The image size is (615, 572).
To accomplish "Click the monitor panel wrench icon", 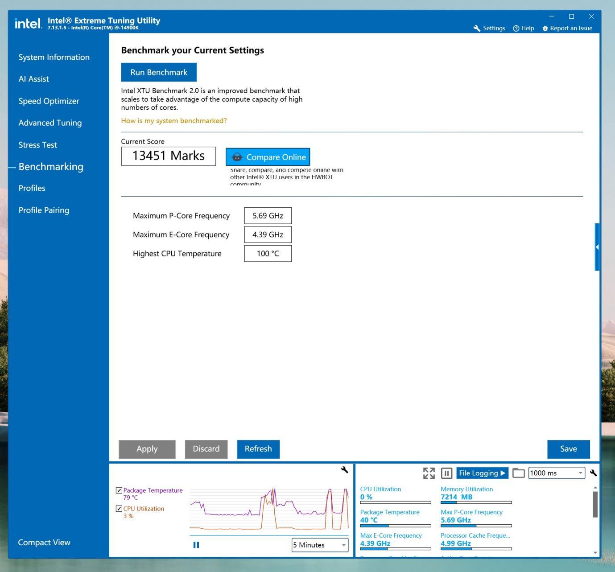I will [593, 473].
